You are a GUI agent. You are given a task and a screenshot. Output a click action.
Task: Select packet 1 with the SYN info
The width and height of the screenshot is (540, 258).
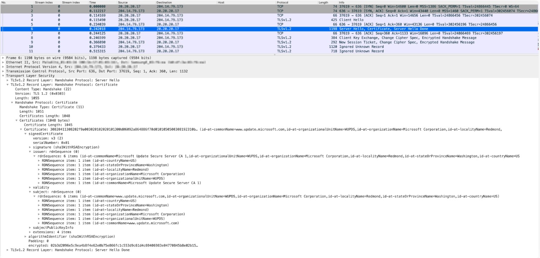(270, 6)
